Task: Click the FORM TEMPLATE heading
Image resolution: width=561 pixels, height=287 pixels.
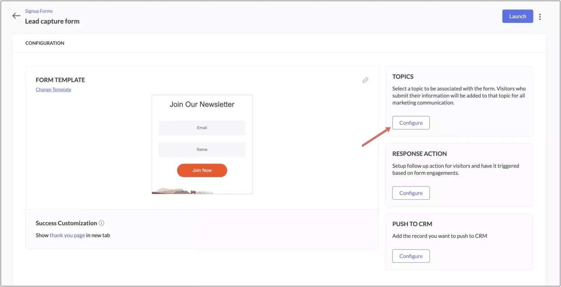Action: [60, 80]
